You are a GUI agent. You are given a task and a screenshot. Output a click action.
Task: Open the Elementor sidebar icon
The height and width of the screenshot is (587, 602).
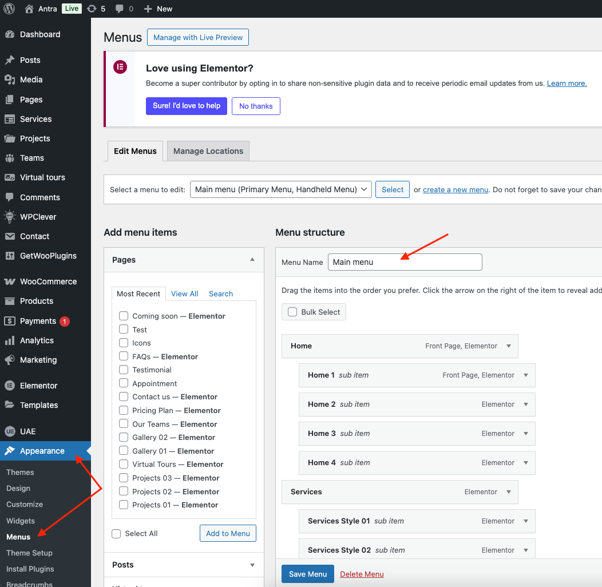tap(10, 386)
